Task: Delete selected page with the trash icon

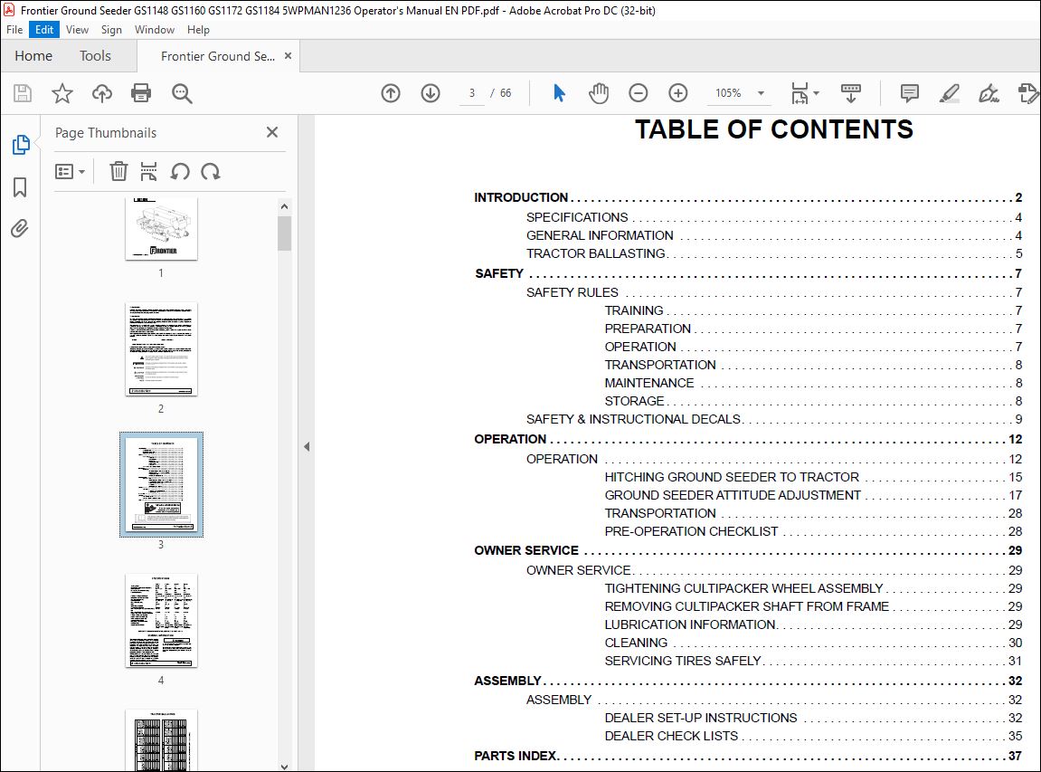Action: (118, 171)
